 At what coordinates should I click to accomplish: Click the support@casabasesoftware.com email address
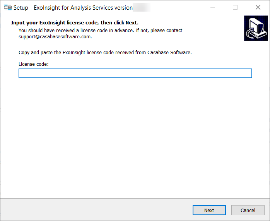click(x=55, y=37)
